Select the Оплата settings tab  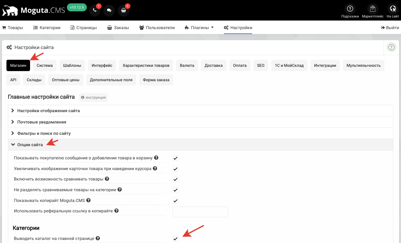click(x=240, y=66)
